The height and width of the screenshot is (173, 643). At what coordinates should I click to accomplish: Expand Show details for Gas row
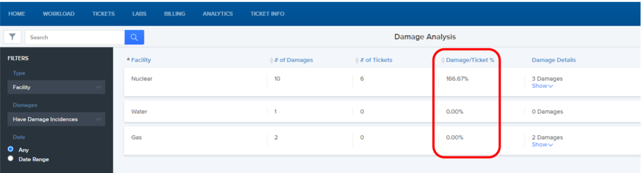click(x=542, y=145)
